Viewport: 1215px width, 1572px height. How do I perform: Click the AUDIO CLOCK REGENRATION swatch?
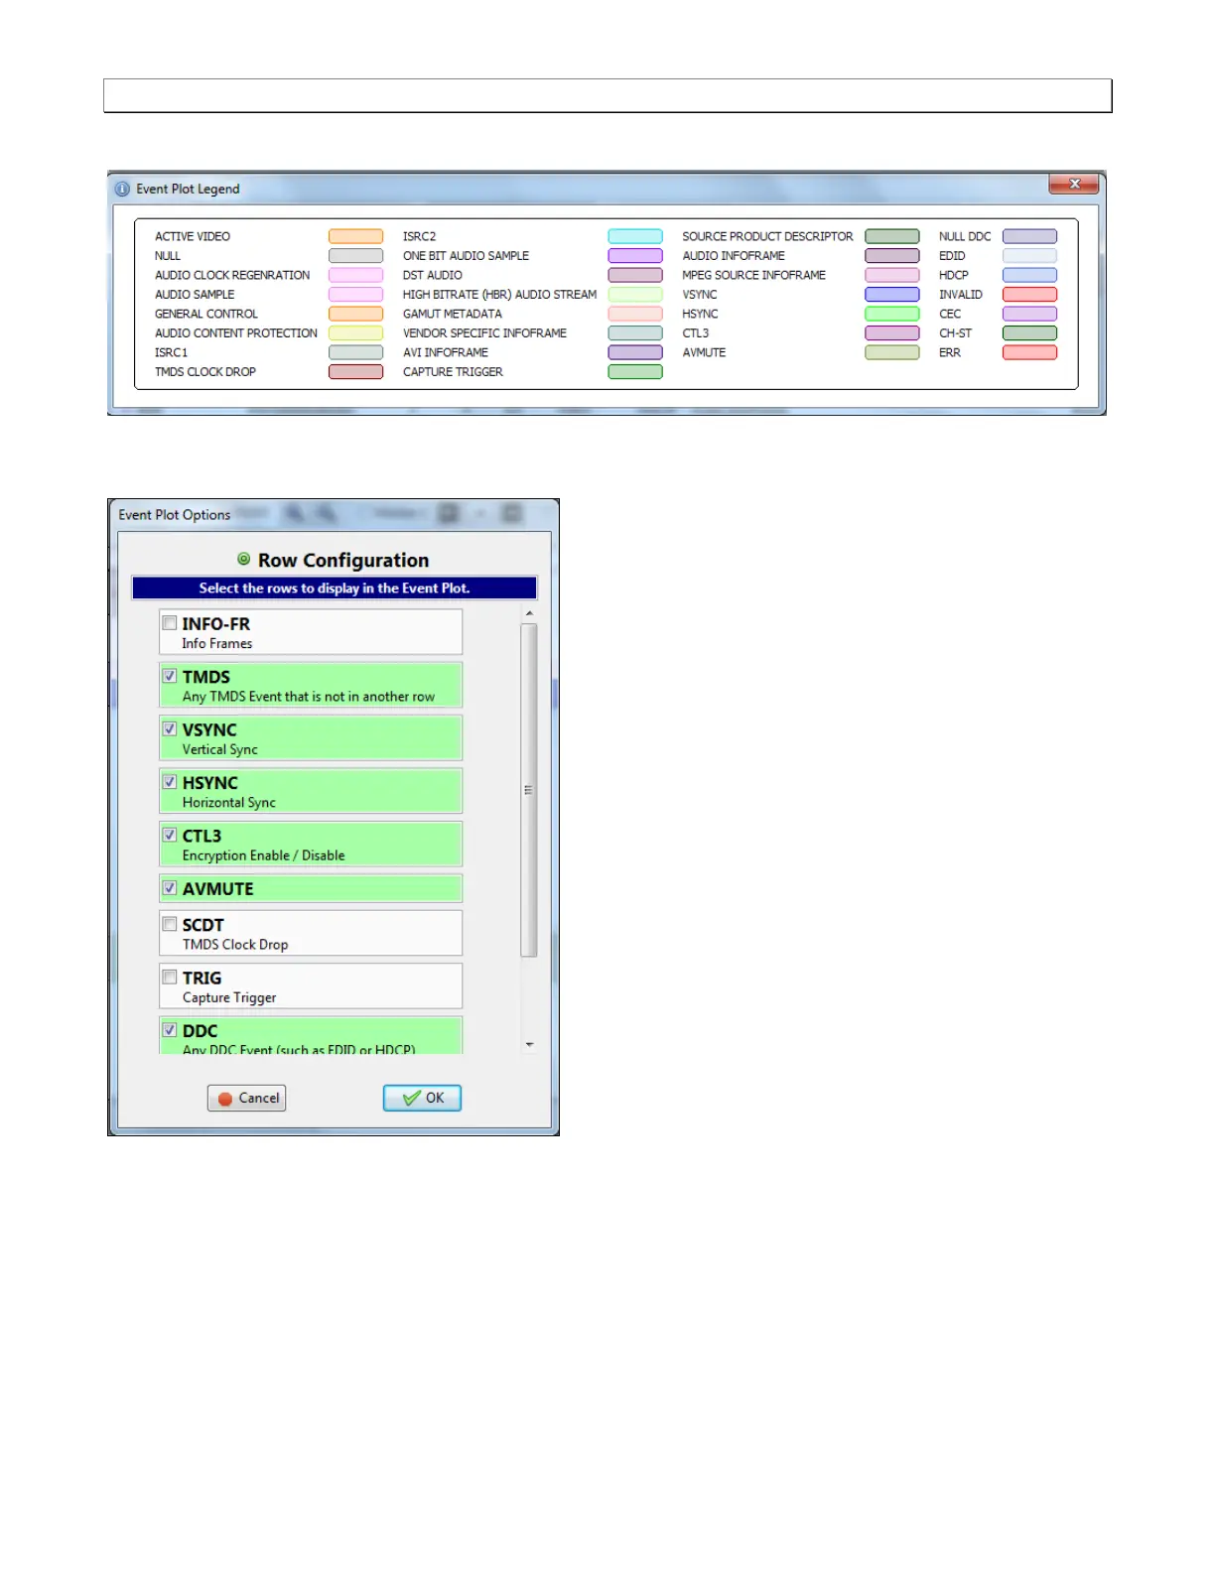tap(355, 275)
